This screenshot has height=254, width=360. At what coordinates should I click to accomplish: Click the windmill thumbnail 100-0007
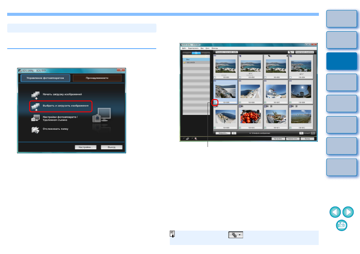pyautogui.click(x=276, y=91)
